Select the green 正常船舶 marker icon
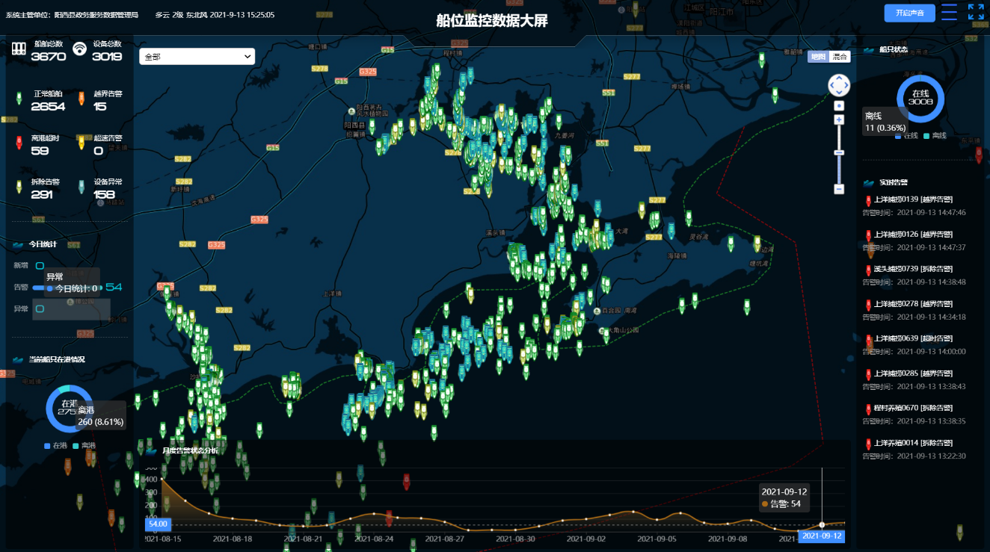The width and height of the screenshot is (990, 552). point(19,99)
